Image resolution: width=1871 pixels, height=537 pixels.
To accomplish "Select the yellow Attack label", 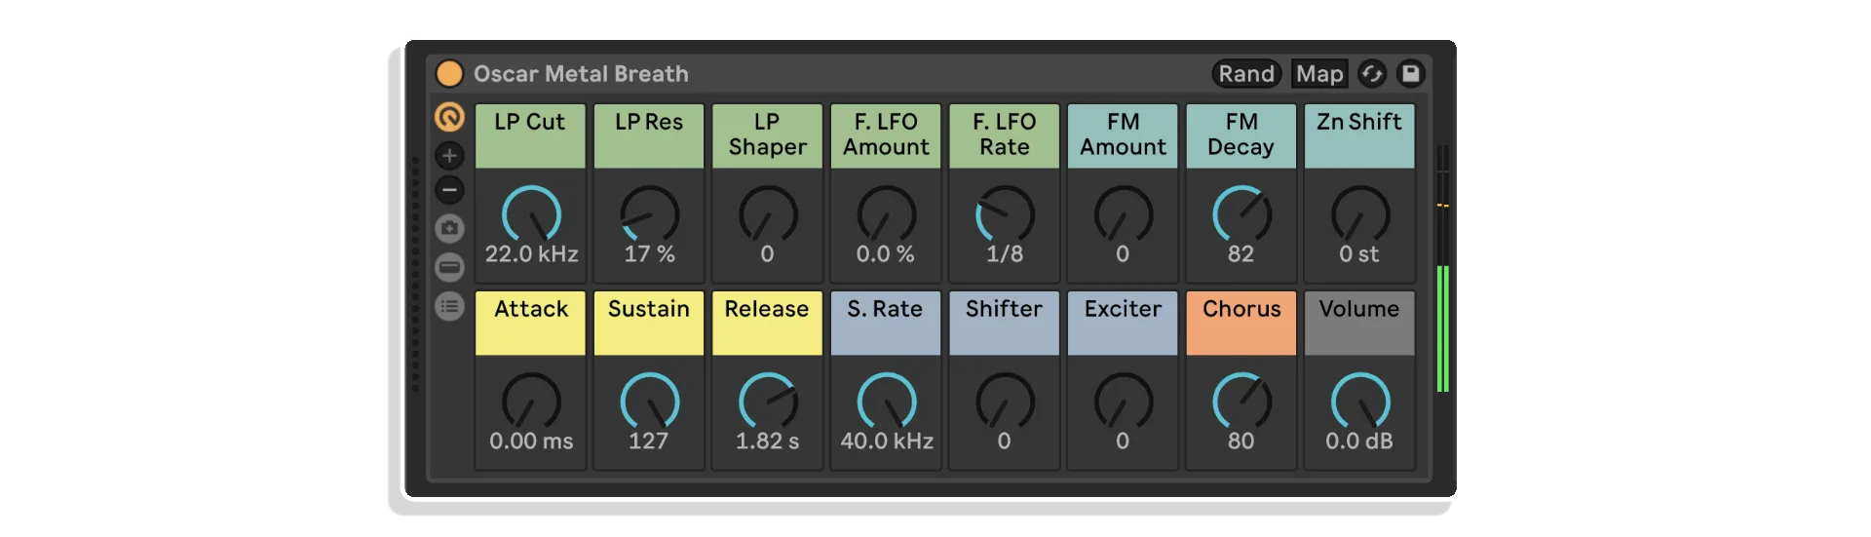I will click(530, 324).
